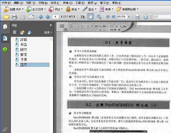Image resolution: width=171 pixels, height=133 pixels.
Task: Open the 文档 (Document) menu
Action: 43,3
